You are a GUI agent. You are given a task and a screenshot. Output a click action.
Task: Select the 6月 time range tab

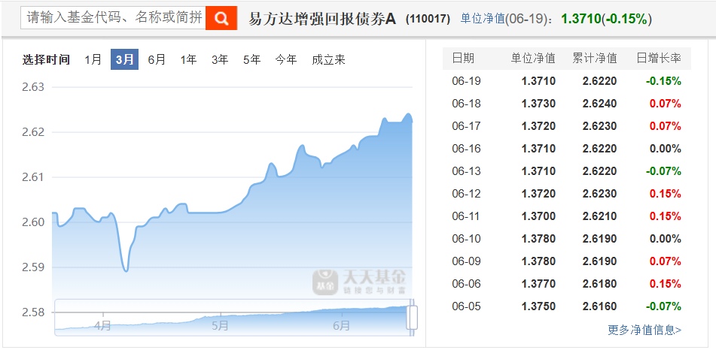[x=157, y=59]
